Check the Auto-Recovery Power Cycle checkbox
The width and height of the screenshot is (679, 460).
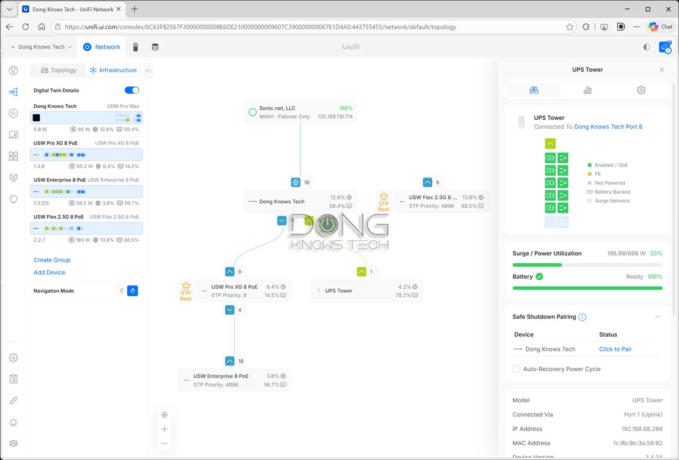coord(516,368)
